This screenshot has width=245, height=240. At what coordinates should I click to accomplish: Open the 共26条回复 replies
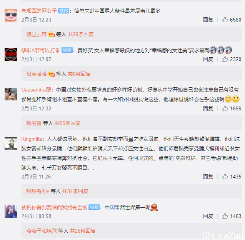(x=83, y=231)
